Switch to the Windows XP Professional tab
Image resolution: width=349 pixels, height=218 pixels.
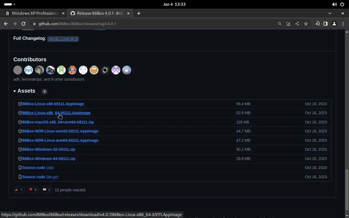tap(35, 13)
